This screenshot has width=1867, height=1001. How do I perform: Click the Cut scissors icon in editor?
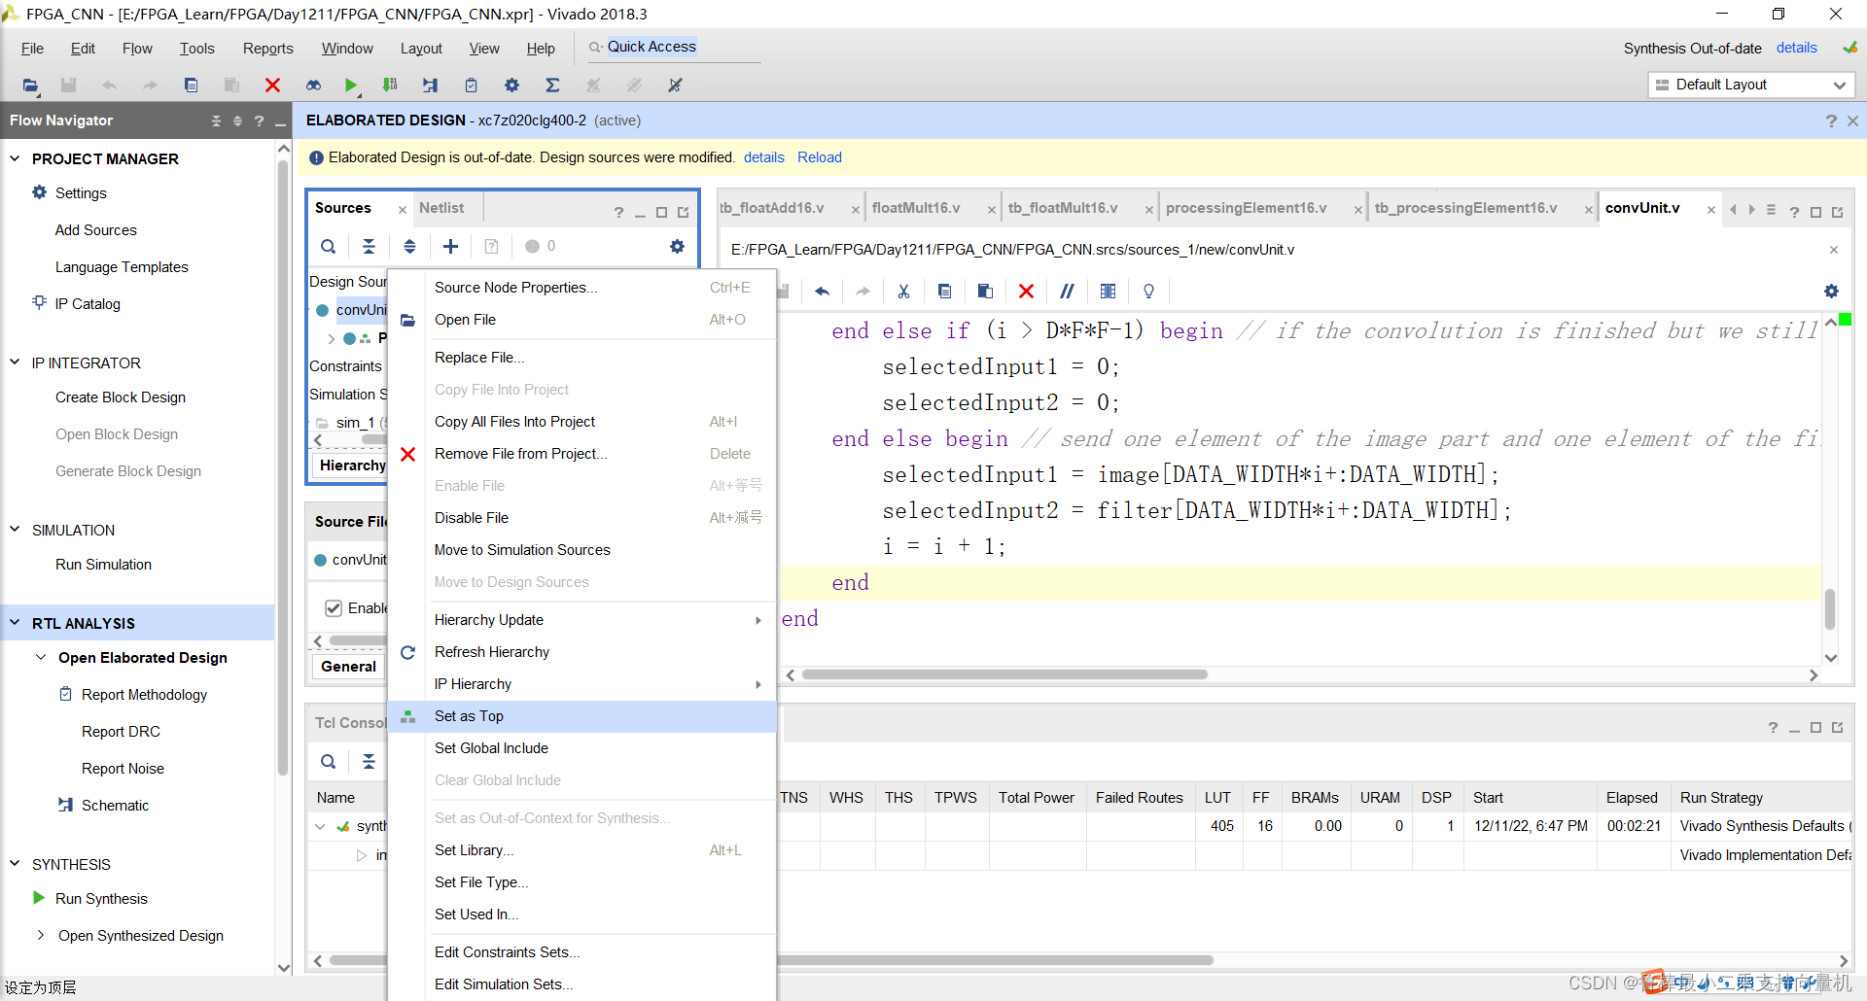point(903,291)
